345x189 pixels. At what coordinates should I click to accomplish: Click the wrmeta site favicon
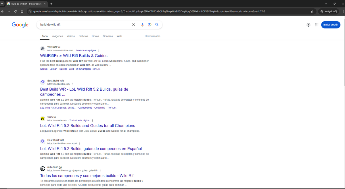43,118
